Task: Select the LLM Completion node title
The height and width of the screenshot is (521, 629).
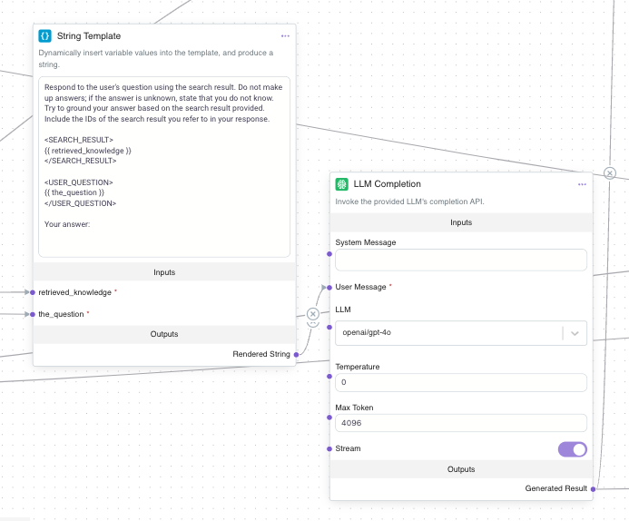Action: click(x=387, y=184)
